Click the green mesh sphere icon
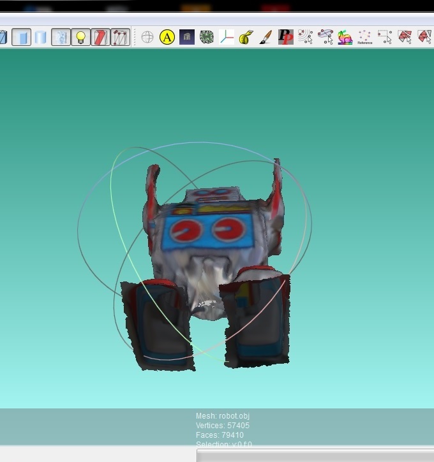Image resolution: width=434 pixels, height=462 pixels. point(206,37)
